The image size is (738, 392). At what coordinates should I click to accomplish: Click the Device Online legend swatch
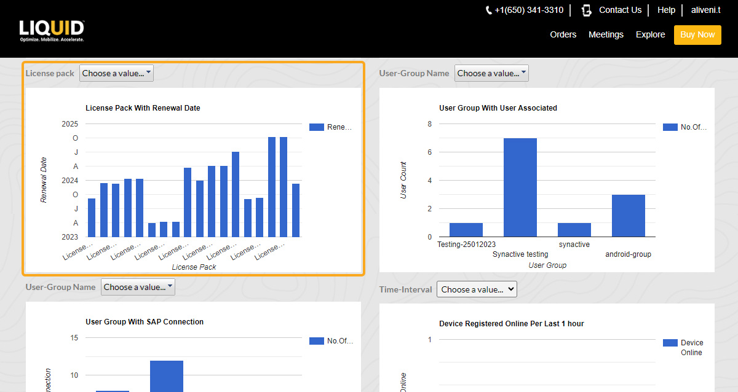pyautogui.click(x=670, y=343)
